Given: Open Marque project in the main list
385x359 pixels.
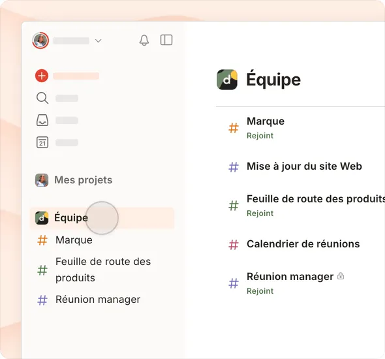Looking at the screenshot, I should pyautogui.click(x=266, y=121).
